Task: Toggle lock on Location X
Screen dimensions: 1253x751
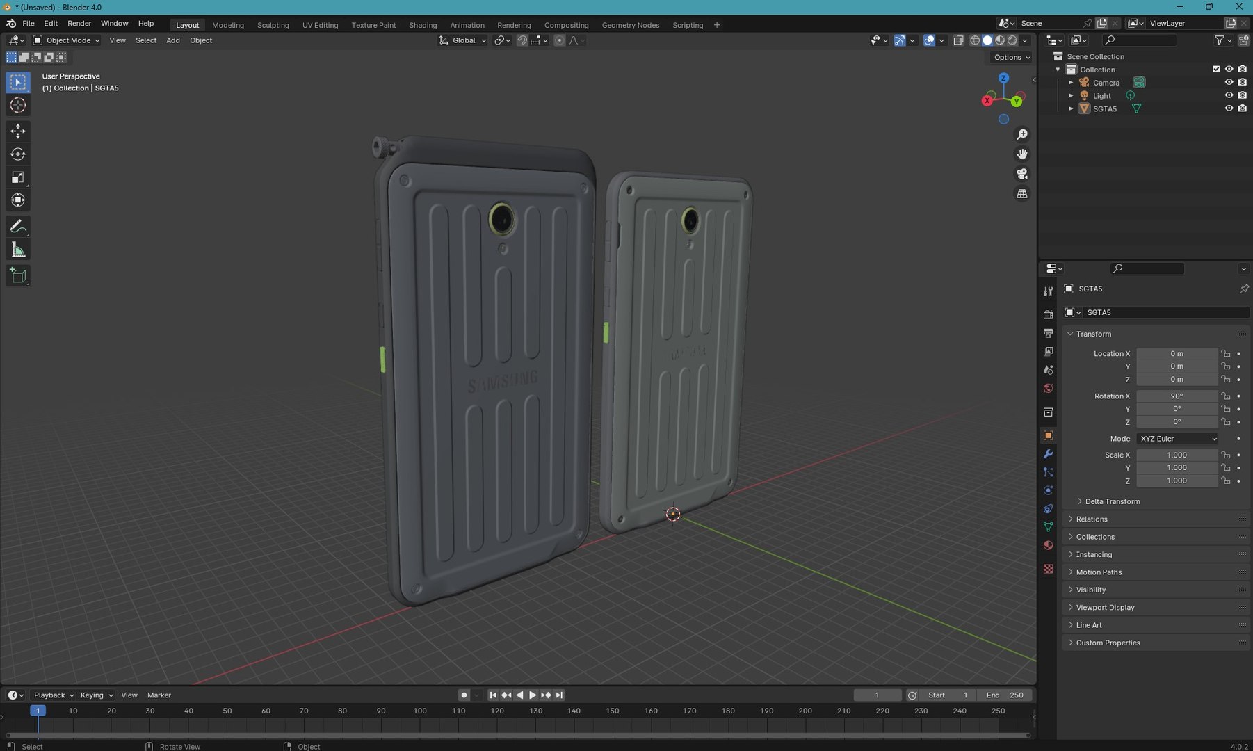Action: pos(1226,354)
